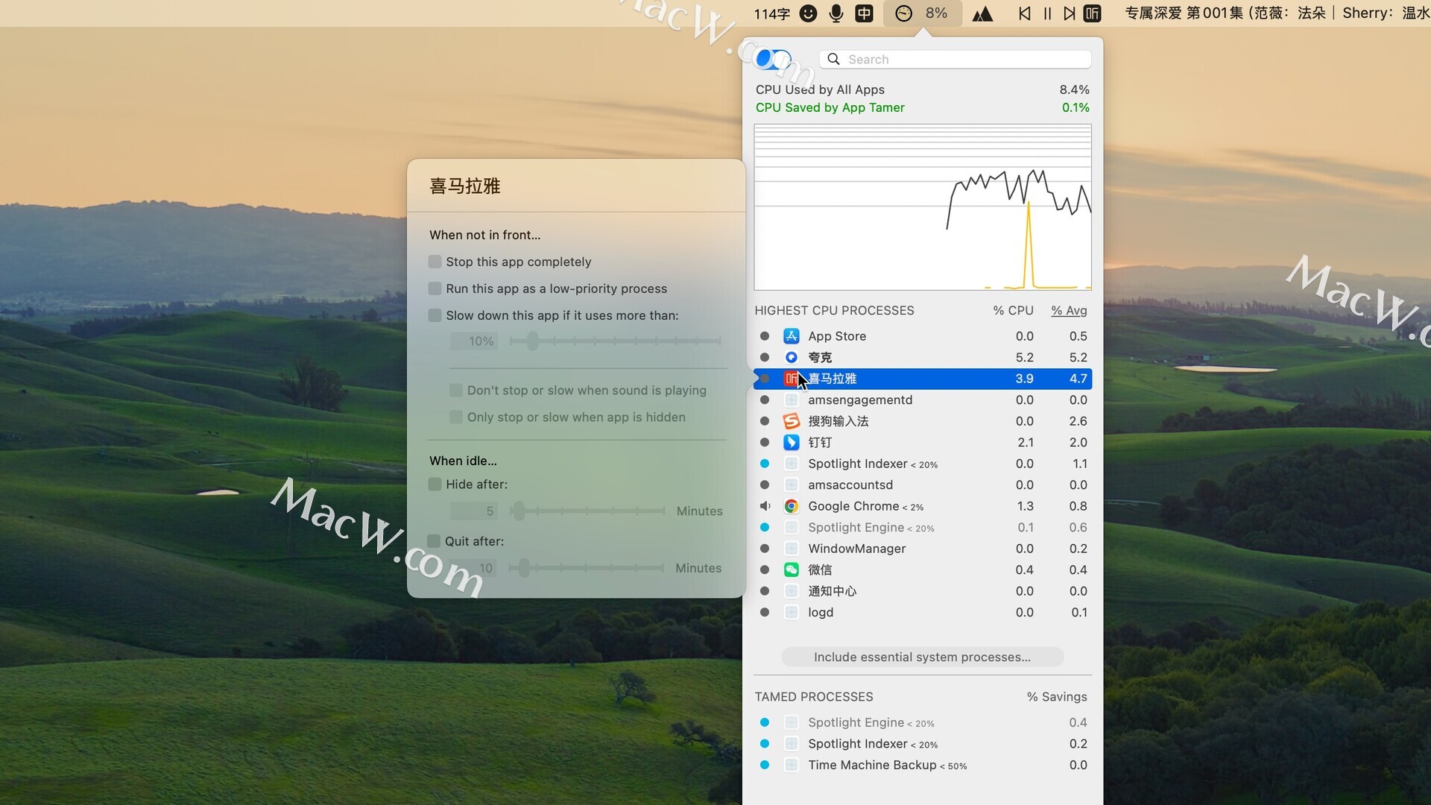Screen dimensions: 1431x805
Task: Select the 通知中心 process row
Action: tap(923, 591)
